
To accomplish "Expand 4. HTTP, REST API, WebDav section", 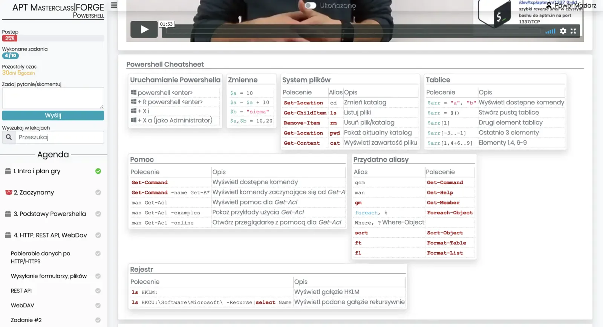I will pos(50,235).
